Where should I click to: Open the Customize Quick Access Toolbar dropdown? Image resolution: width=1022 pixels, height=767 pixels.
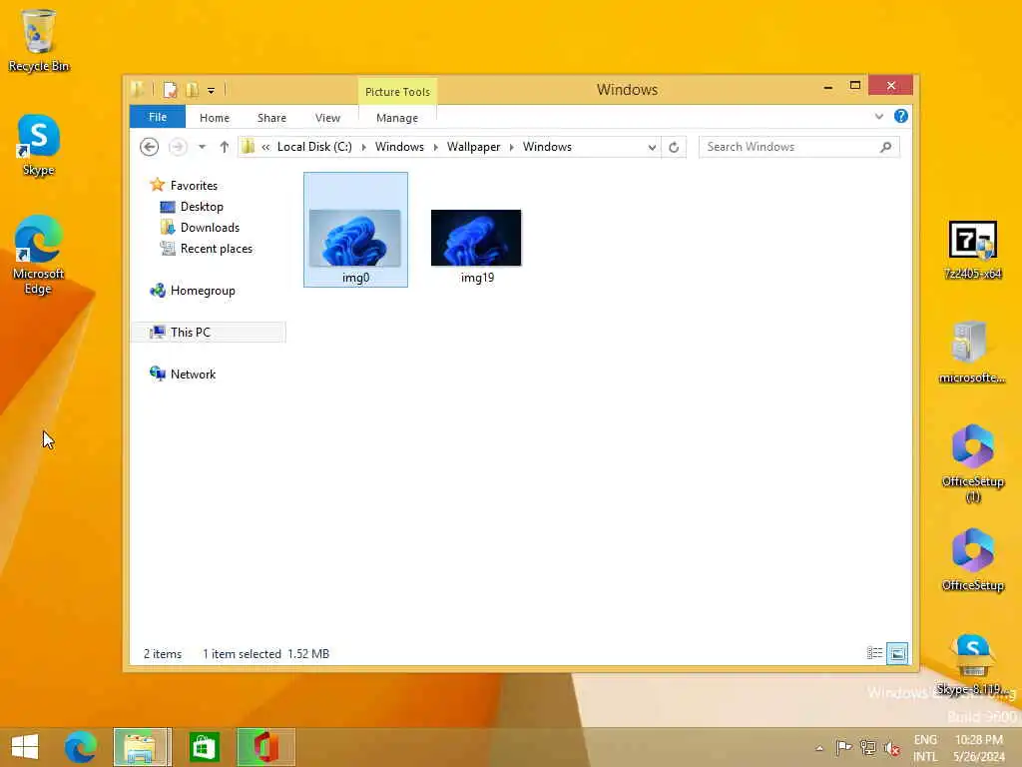tap(212, 91)
